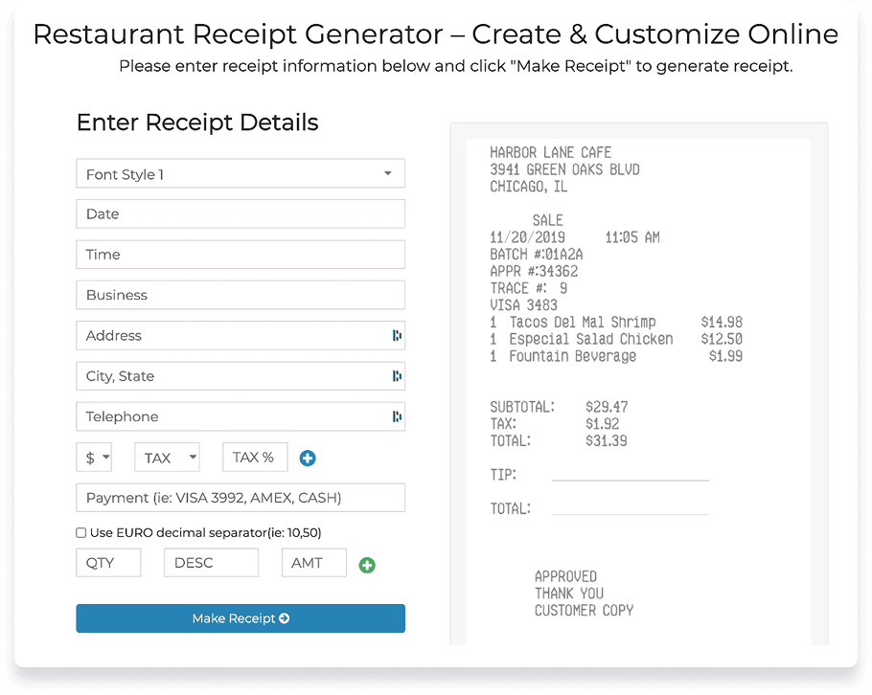
Task: Open the TAX label dropdown
Action: pyautogui.click(x=167, y=457)
